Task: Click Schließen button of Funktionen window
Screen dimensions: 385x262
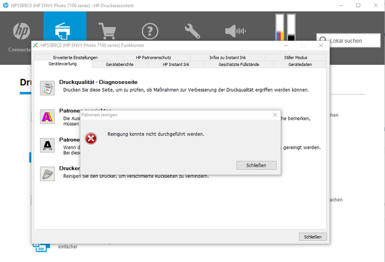Action: pos(313,237)
